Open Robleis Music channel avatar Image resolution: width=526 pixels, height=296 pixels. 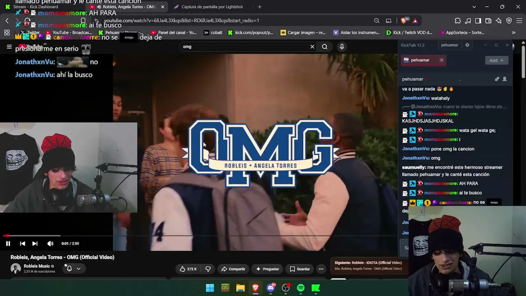click(16, 268)
